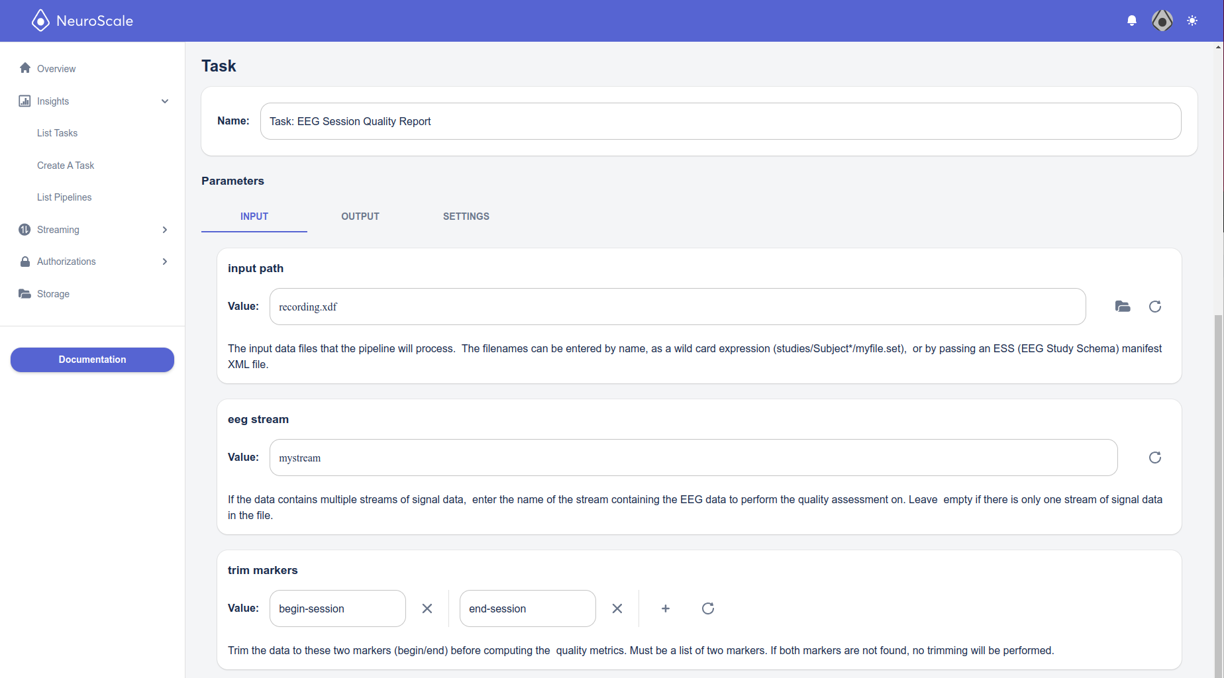1224x678 pixels.
Task: Go to Overview page
Action: pos(56,69)
